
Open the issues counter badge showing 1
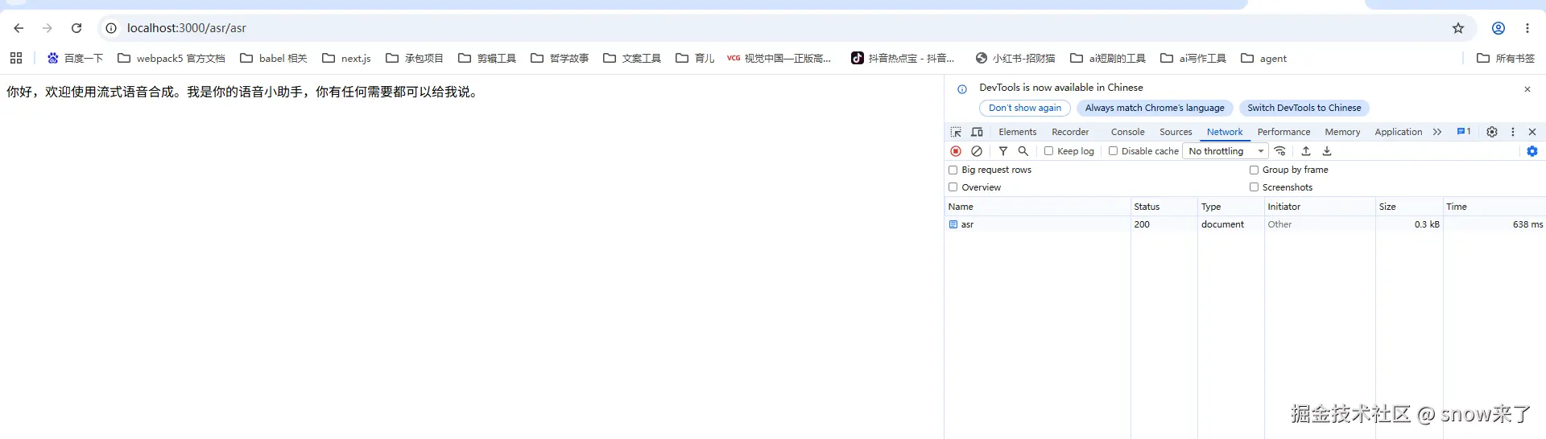click(x=1464, y=132)
